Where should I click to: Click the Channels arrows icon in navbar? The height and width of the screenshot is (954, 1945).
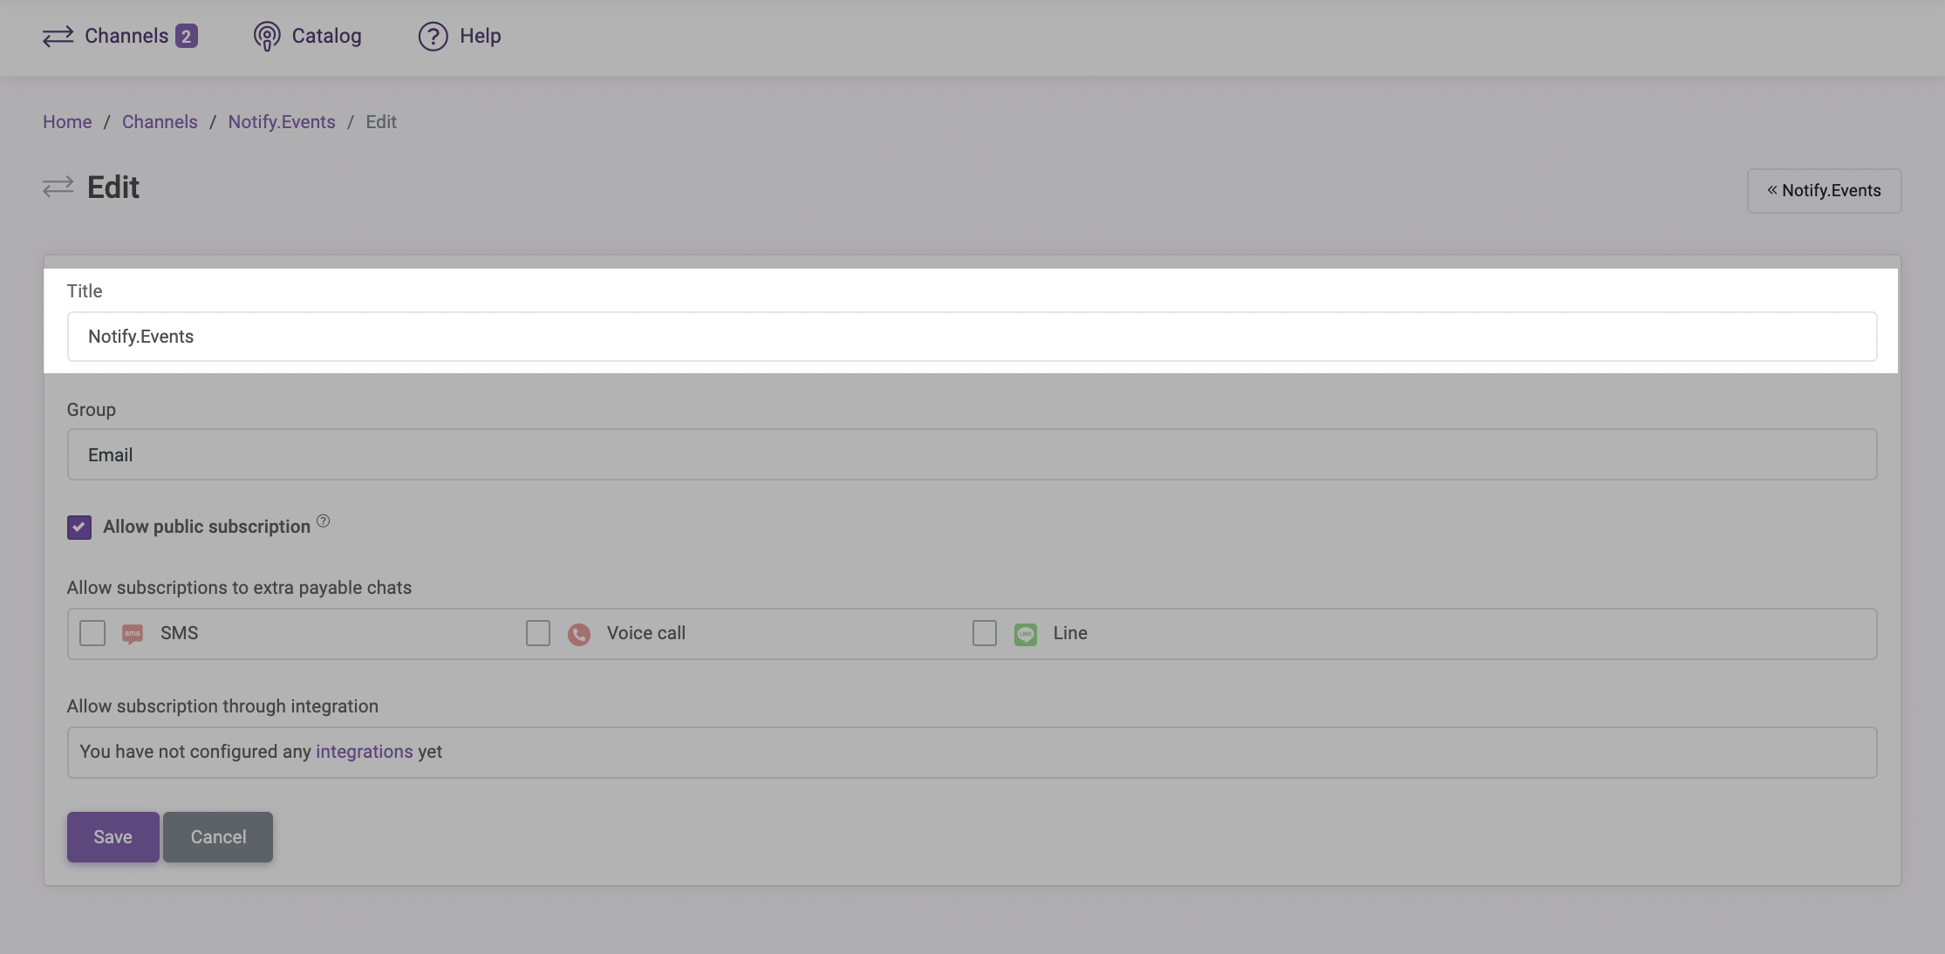pos(58,37)
